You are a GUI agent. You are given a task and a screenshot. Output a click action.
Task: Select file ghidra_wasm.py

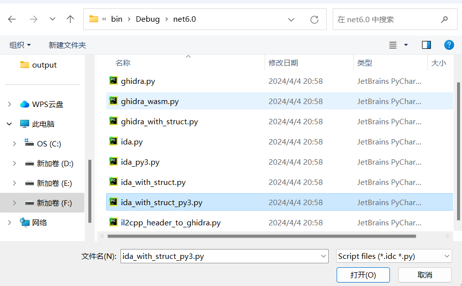[x=279, y=101]
